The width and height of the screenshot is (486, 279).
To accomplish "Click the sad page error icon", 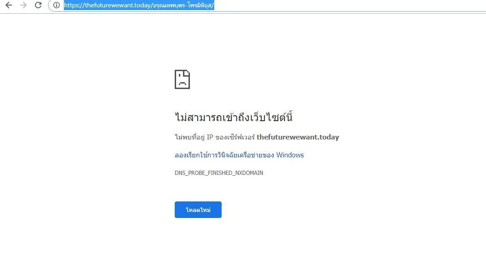I will 182,79.
